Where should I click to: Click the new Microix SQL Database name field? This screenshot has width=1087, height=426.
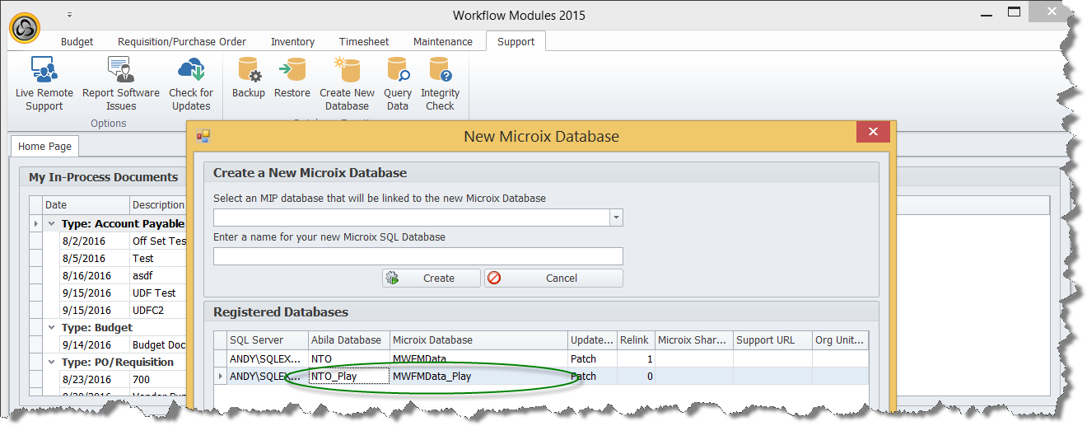coord(418,256)
